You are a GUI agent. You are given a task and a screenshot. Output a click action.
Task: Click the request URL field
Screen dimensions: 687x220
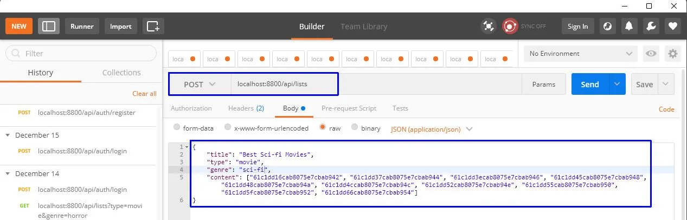point(376,85)
